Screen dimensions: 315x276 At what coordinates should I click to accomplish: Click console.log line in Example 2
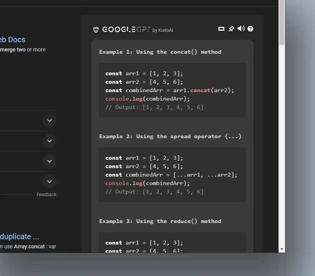pos(147,183)
